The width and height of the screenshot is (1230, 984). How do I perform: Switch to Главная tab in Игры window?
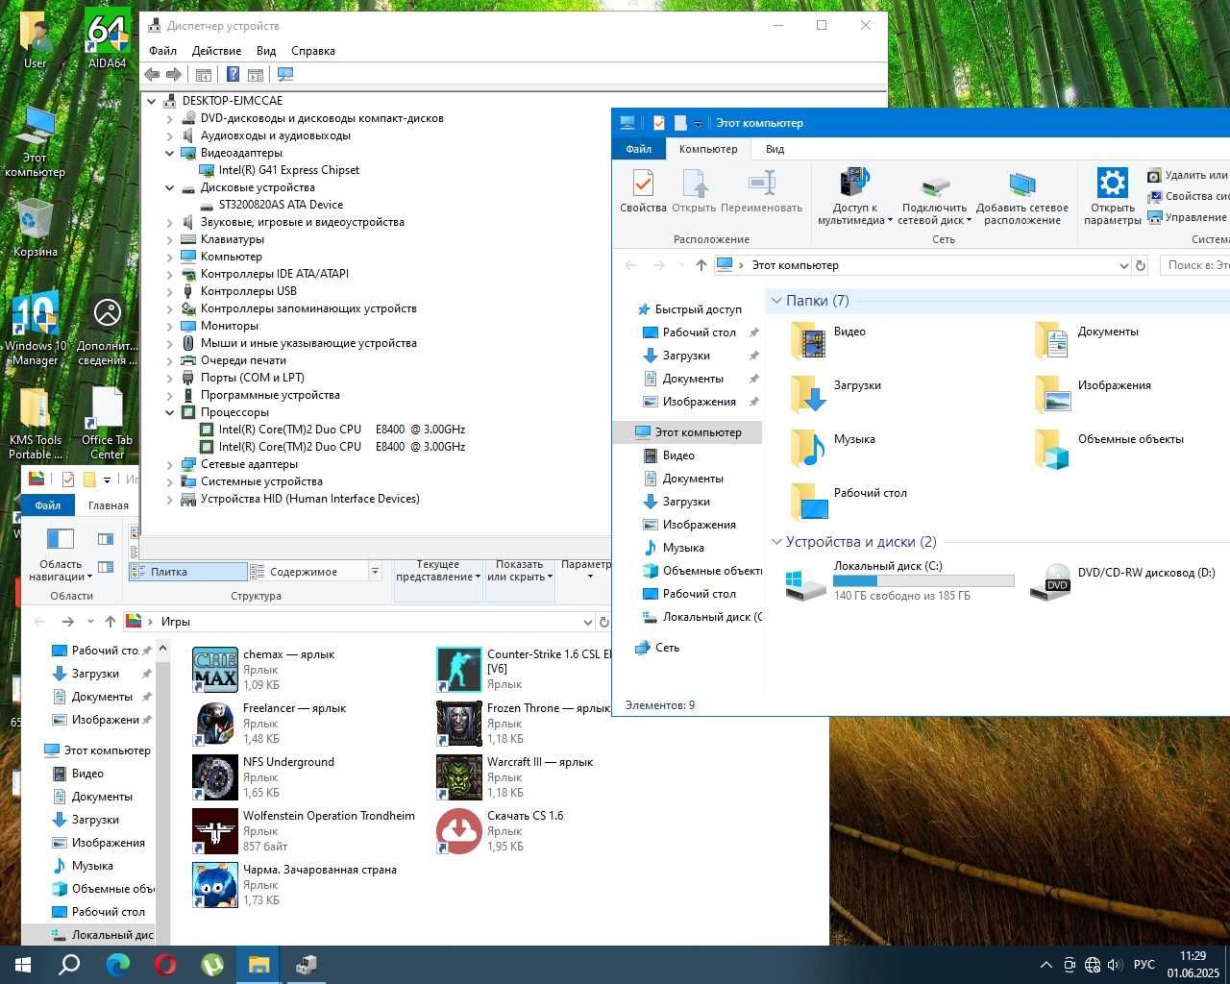point(109,505)
